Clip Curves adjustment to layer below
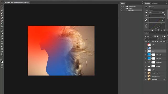This screenshot has width=168, height=94. coord(152,30)
